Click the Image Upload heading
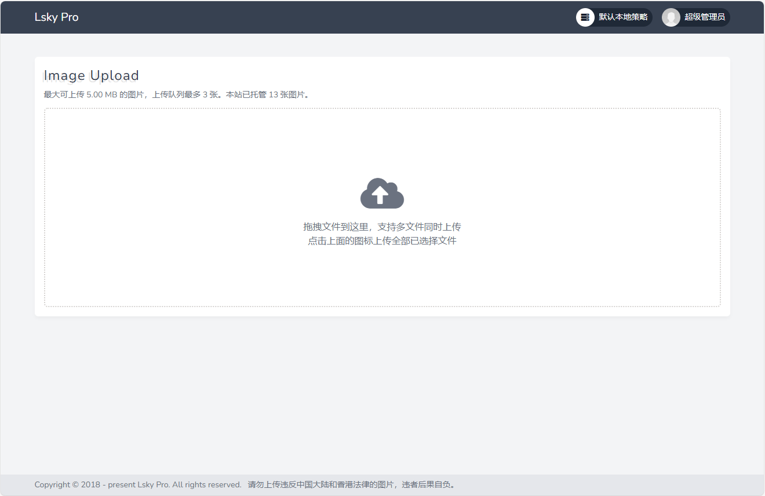Viewport: 765px width, 496px height. (x=92, y=75)
